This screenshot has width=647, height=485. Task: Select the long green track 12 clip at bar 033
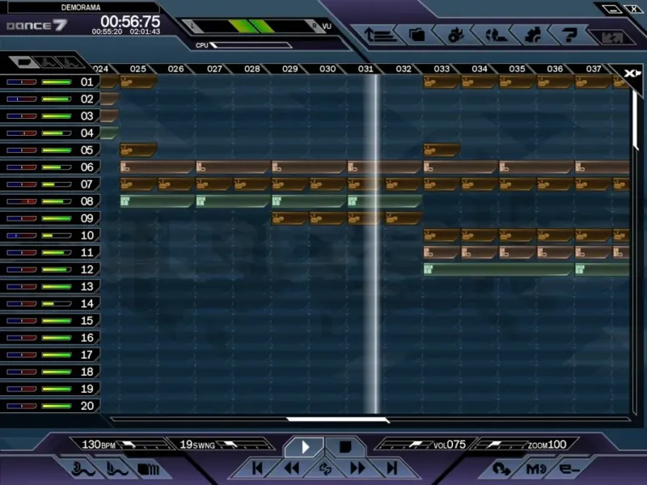(x=498, y=269)
